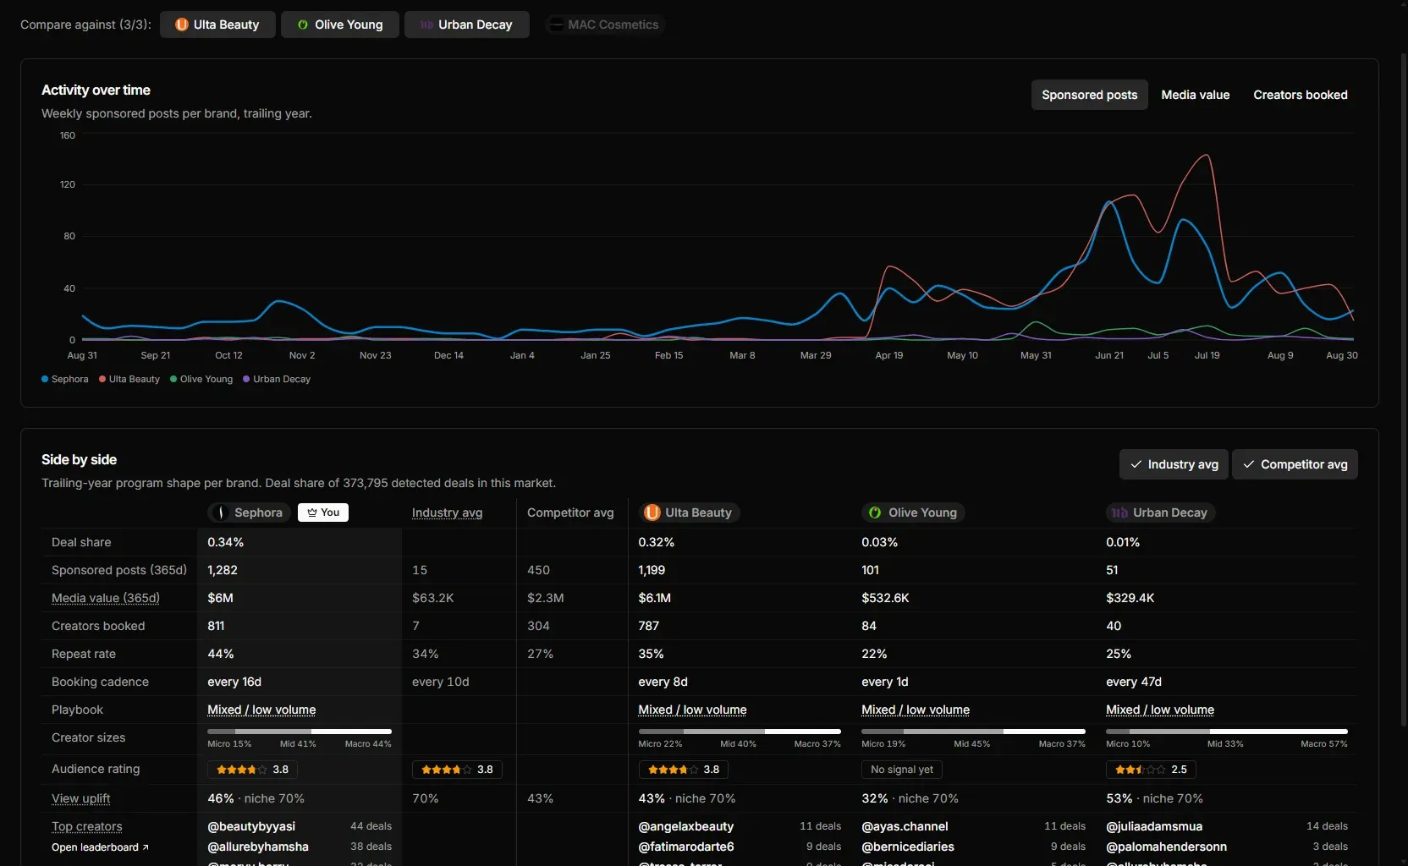The image size is (1408, 866).
Task: Open Sephora Mixed / low volume playbook
Action: (x=261, y=710)
